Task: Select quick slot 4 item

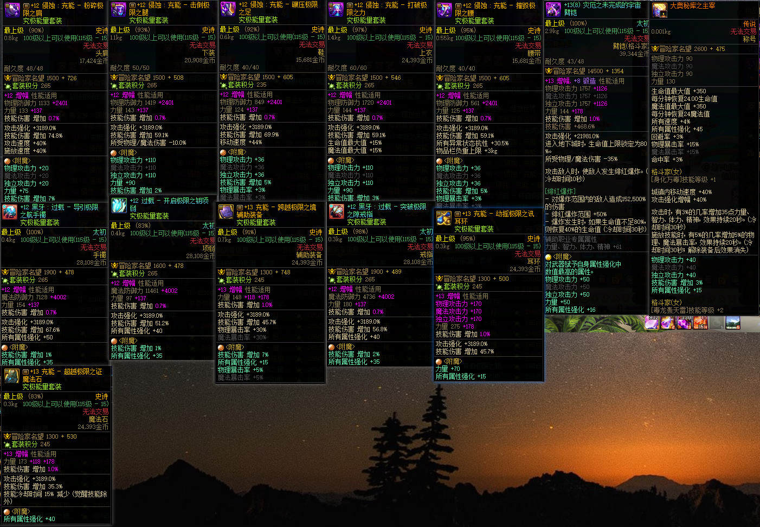Action: (x=700, y=323)
